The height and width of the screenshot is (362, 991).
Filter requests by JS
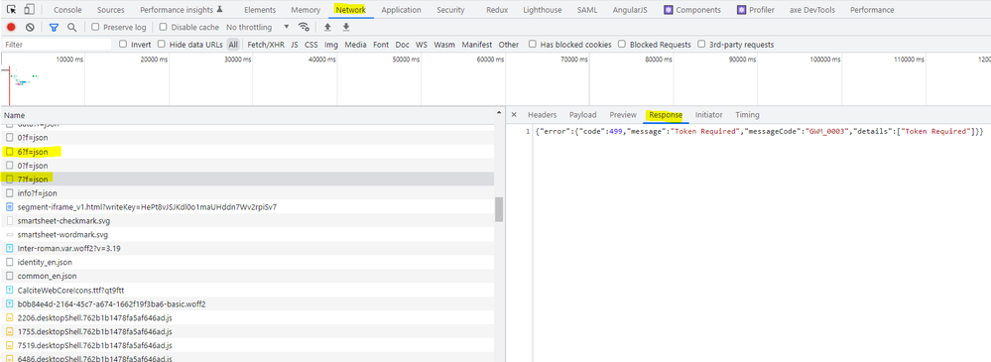295,45
